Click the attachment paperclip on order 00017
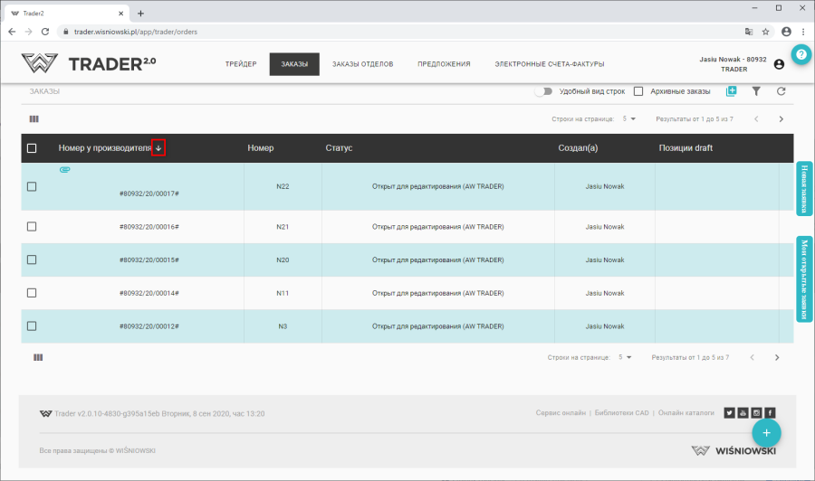This screenshot has height=481, width=815. coord(64,170)
